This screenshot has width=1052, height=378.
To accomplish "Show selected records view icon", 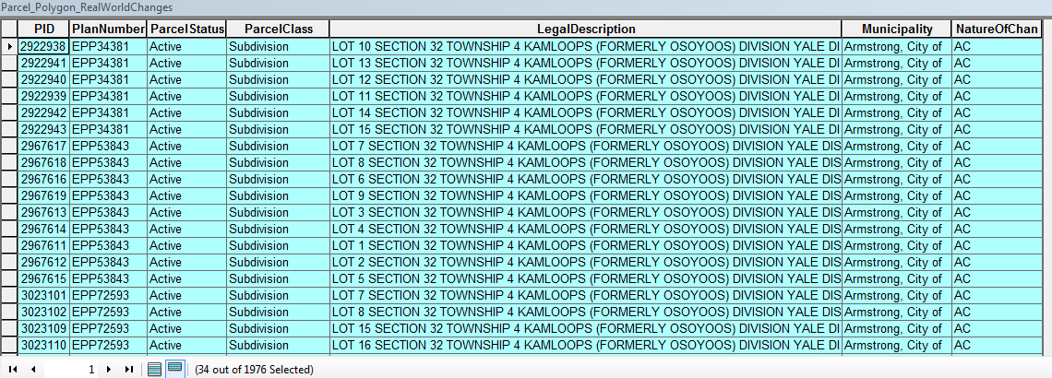I will (x=175, y=369).
